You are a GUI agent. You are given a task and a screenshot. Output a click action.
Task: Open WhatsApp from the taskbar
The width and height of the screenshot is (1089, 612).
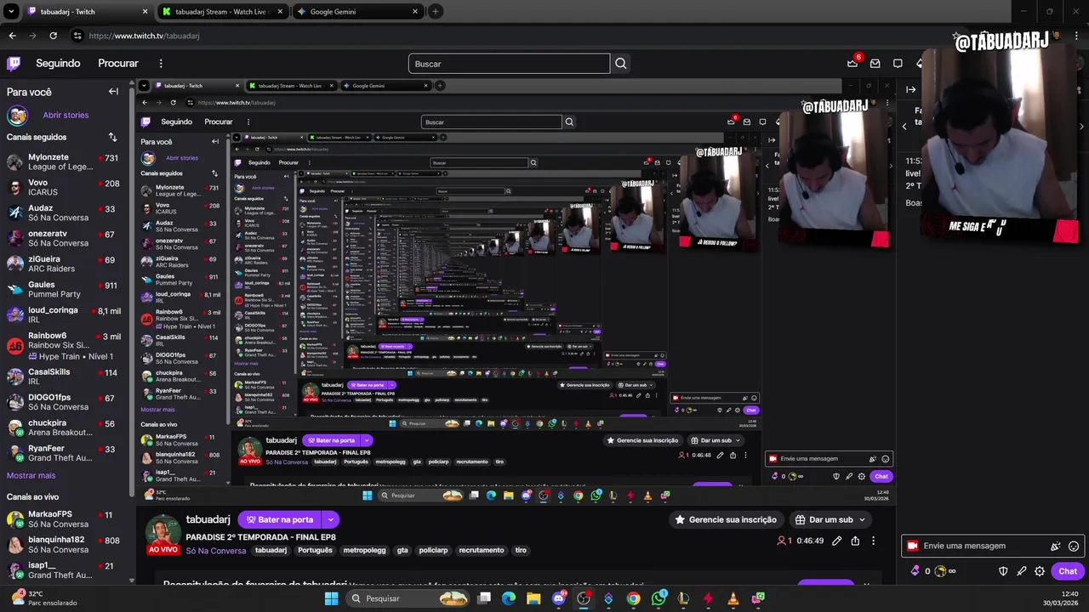click(659, 598)
